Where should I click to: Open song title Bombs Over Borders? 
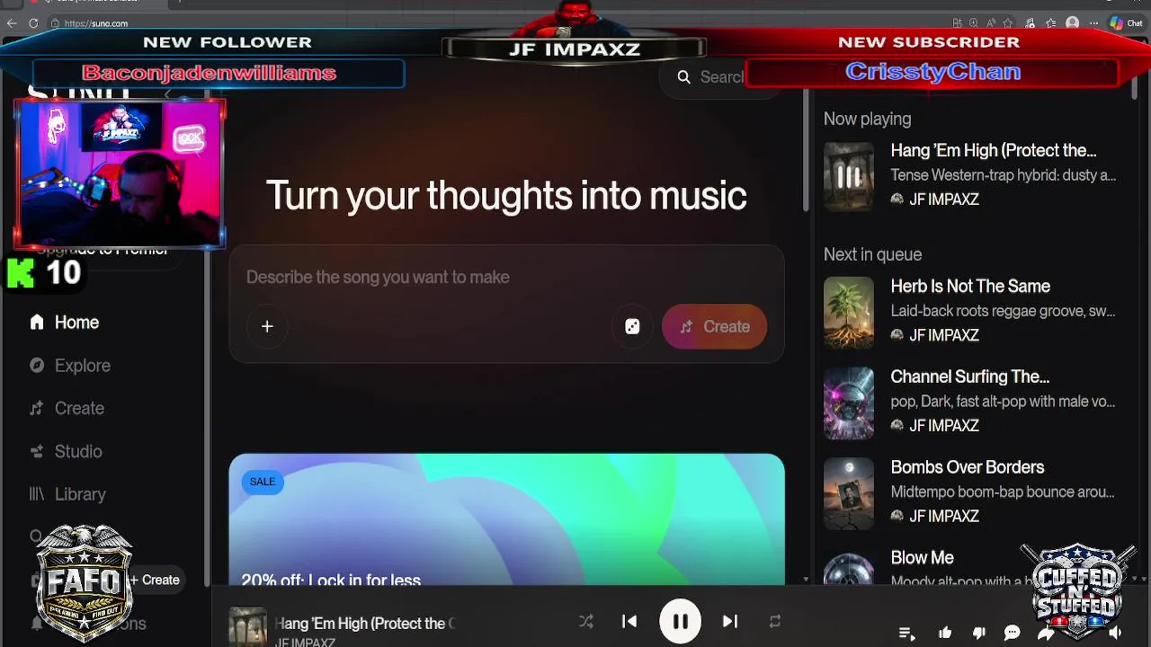pyautogui.click(x=968, y=467)
